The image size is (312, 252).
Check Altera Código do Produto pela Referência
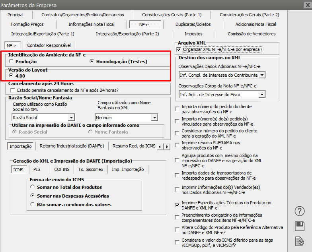177,230
